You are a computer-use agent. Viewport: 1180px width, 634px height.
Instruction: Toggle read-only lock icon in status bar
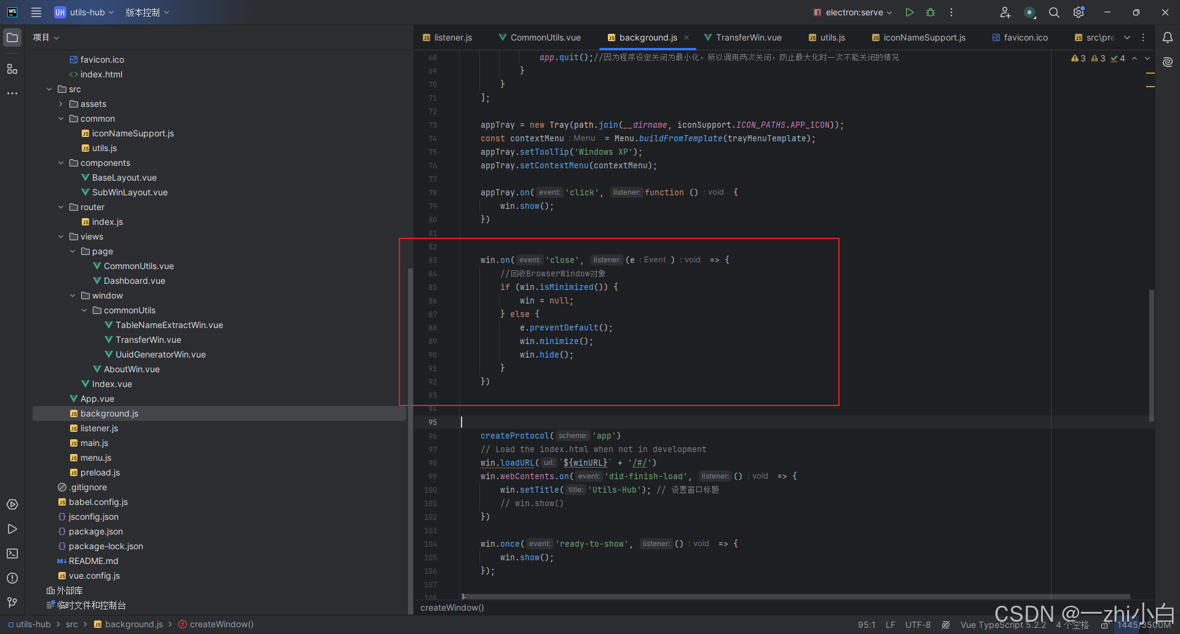pos(1105,625)
